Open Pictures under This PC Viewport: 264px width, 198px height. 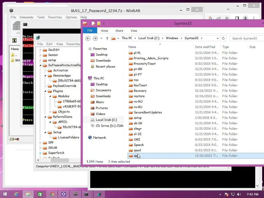pos(102,108)
